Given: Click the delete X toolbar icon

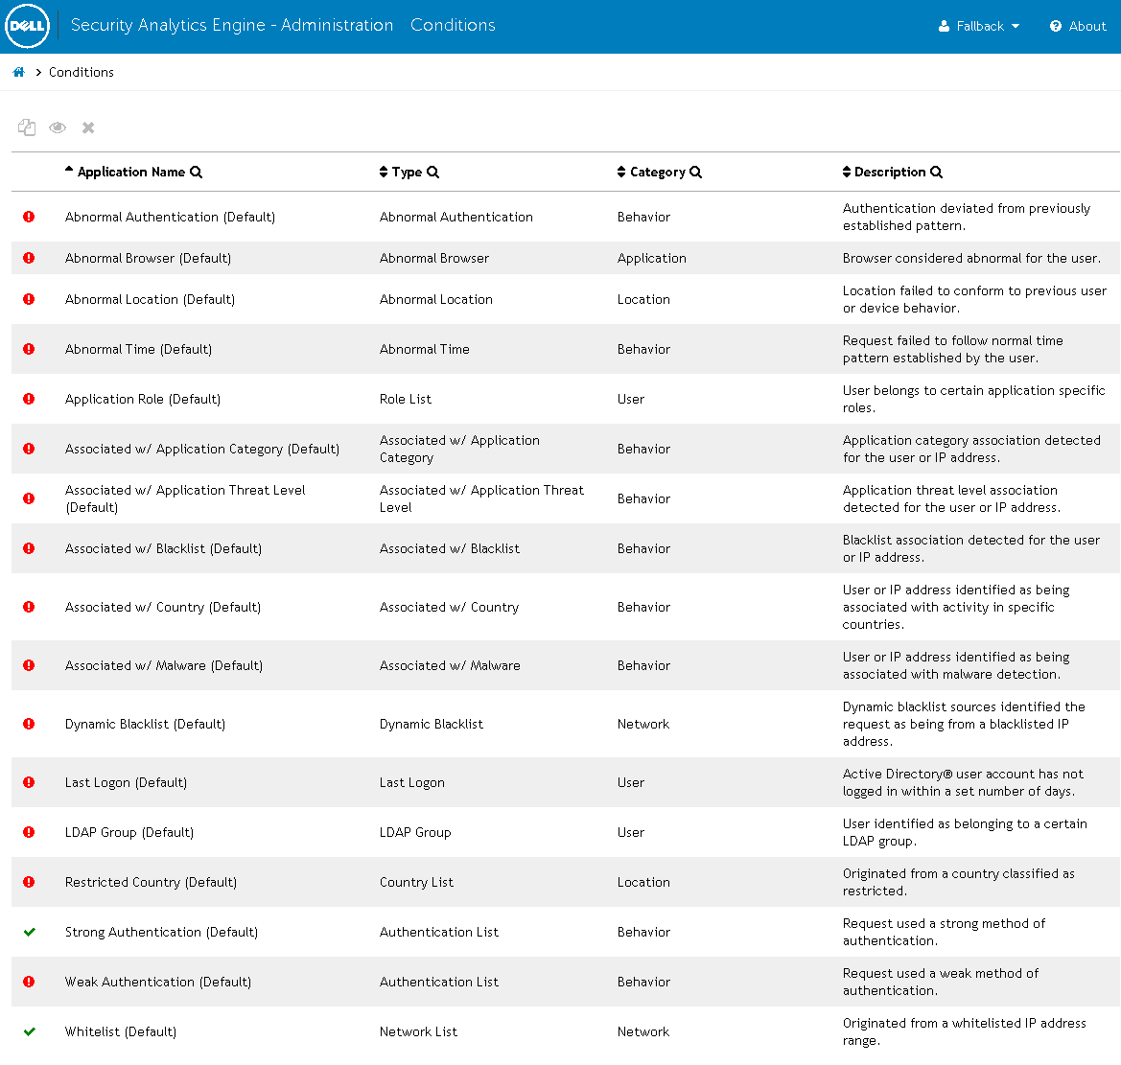Looking at the screenshot, I should 88,127.
